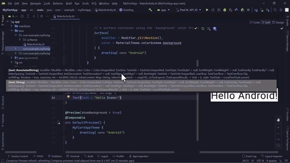Toggle the Device File Explorer side tab
The width and height of the screenshot is (290, 163).
tap(288, 138)
